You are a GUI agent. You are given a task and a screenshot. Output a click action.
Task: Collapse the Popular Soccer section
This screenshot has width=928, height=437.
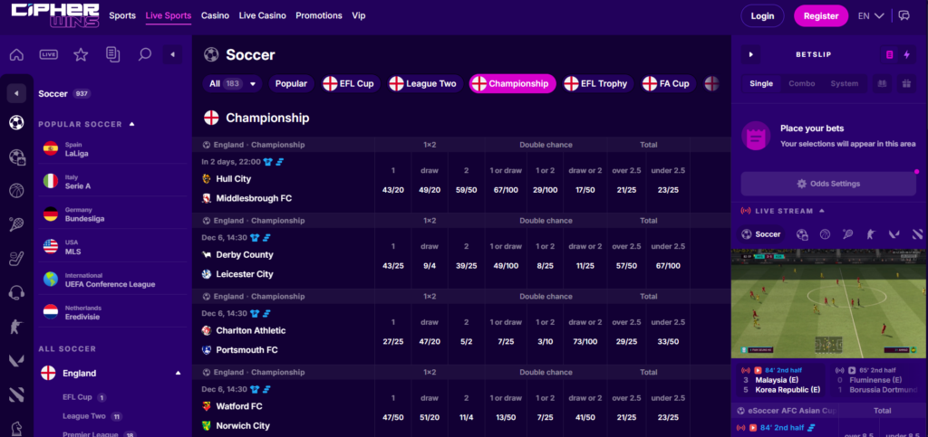tap(132, 124)
